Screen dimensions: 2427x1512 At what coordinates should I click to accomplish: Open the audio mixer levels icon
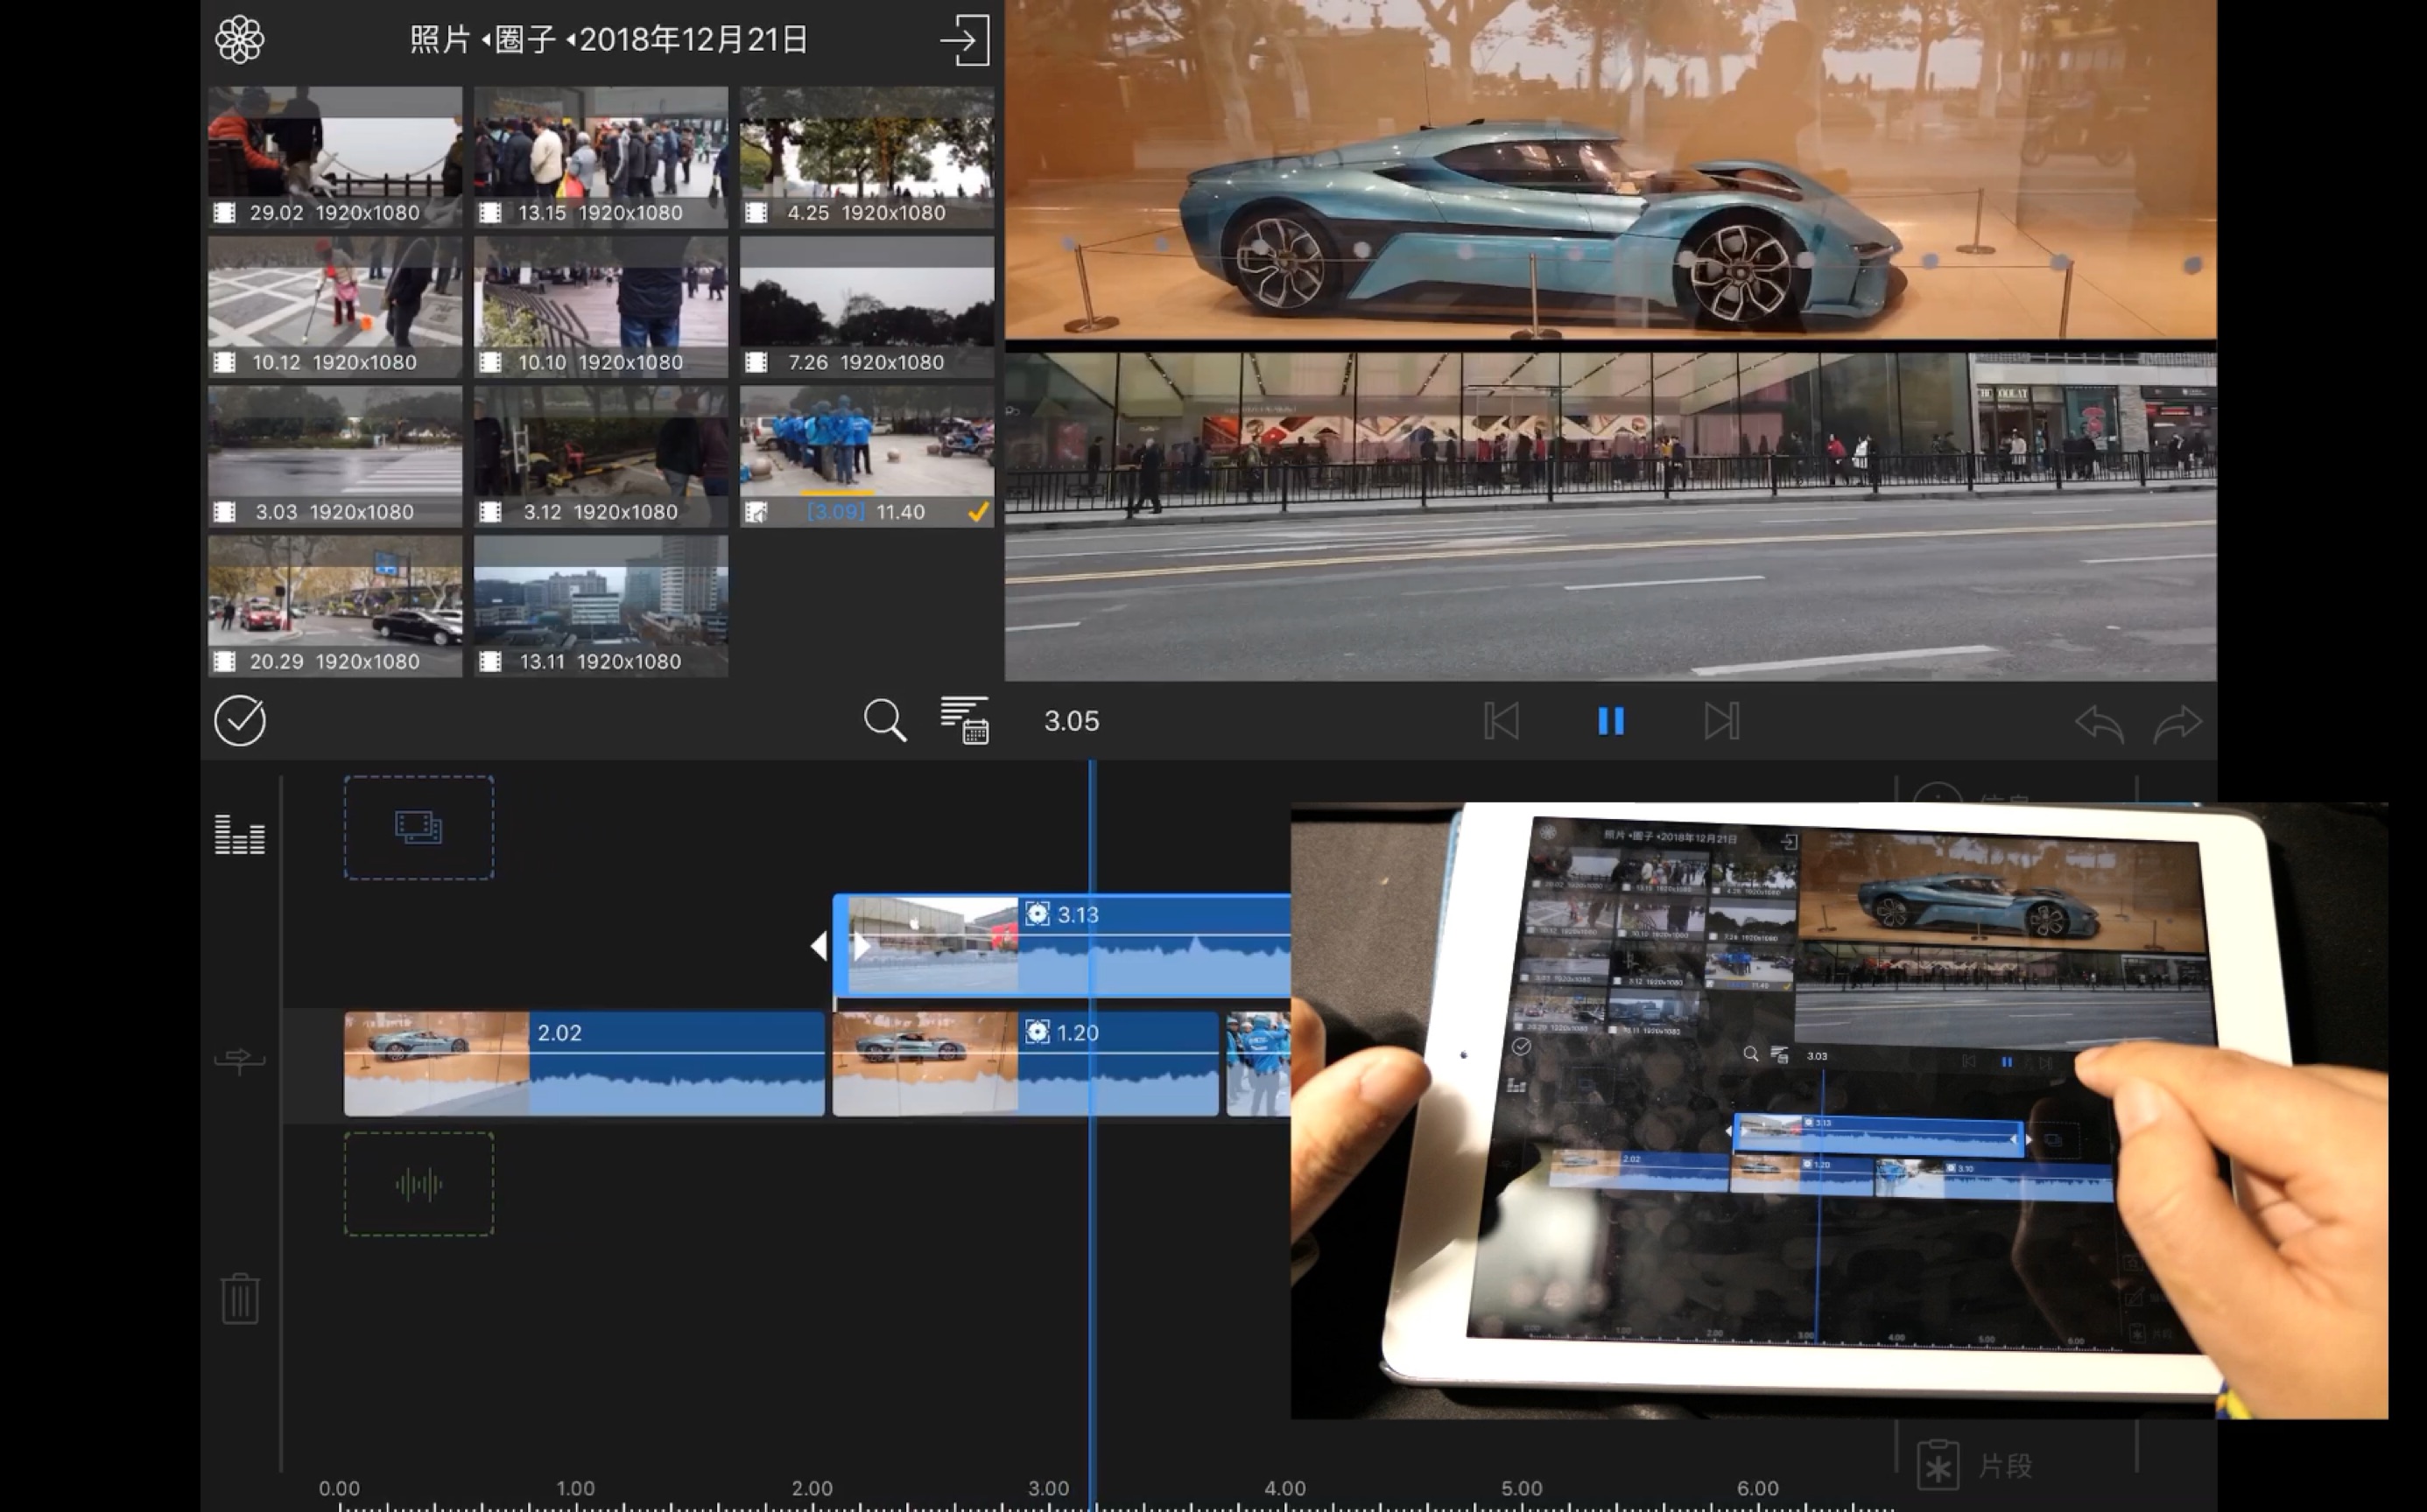click(240, 834)
